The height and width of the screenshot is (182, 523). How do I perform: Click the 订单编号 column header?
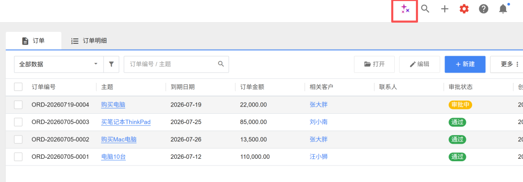coord(44,87)
